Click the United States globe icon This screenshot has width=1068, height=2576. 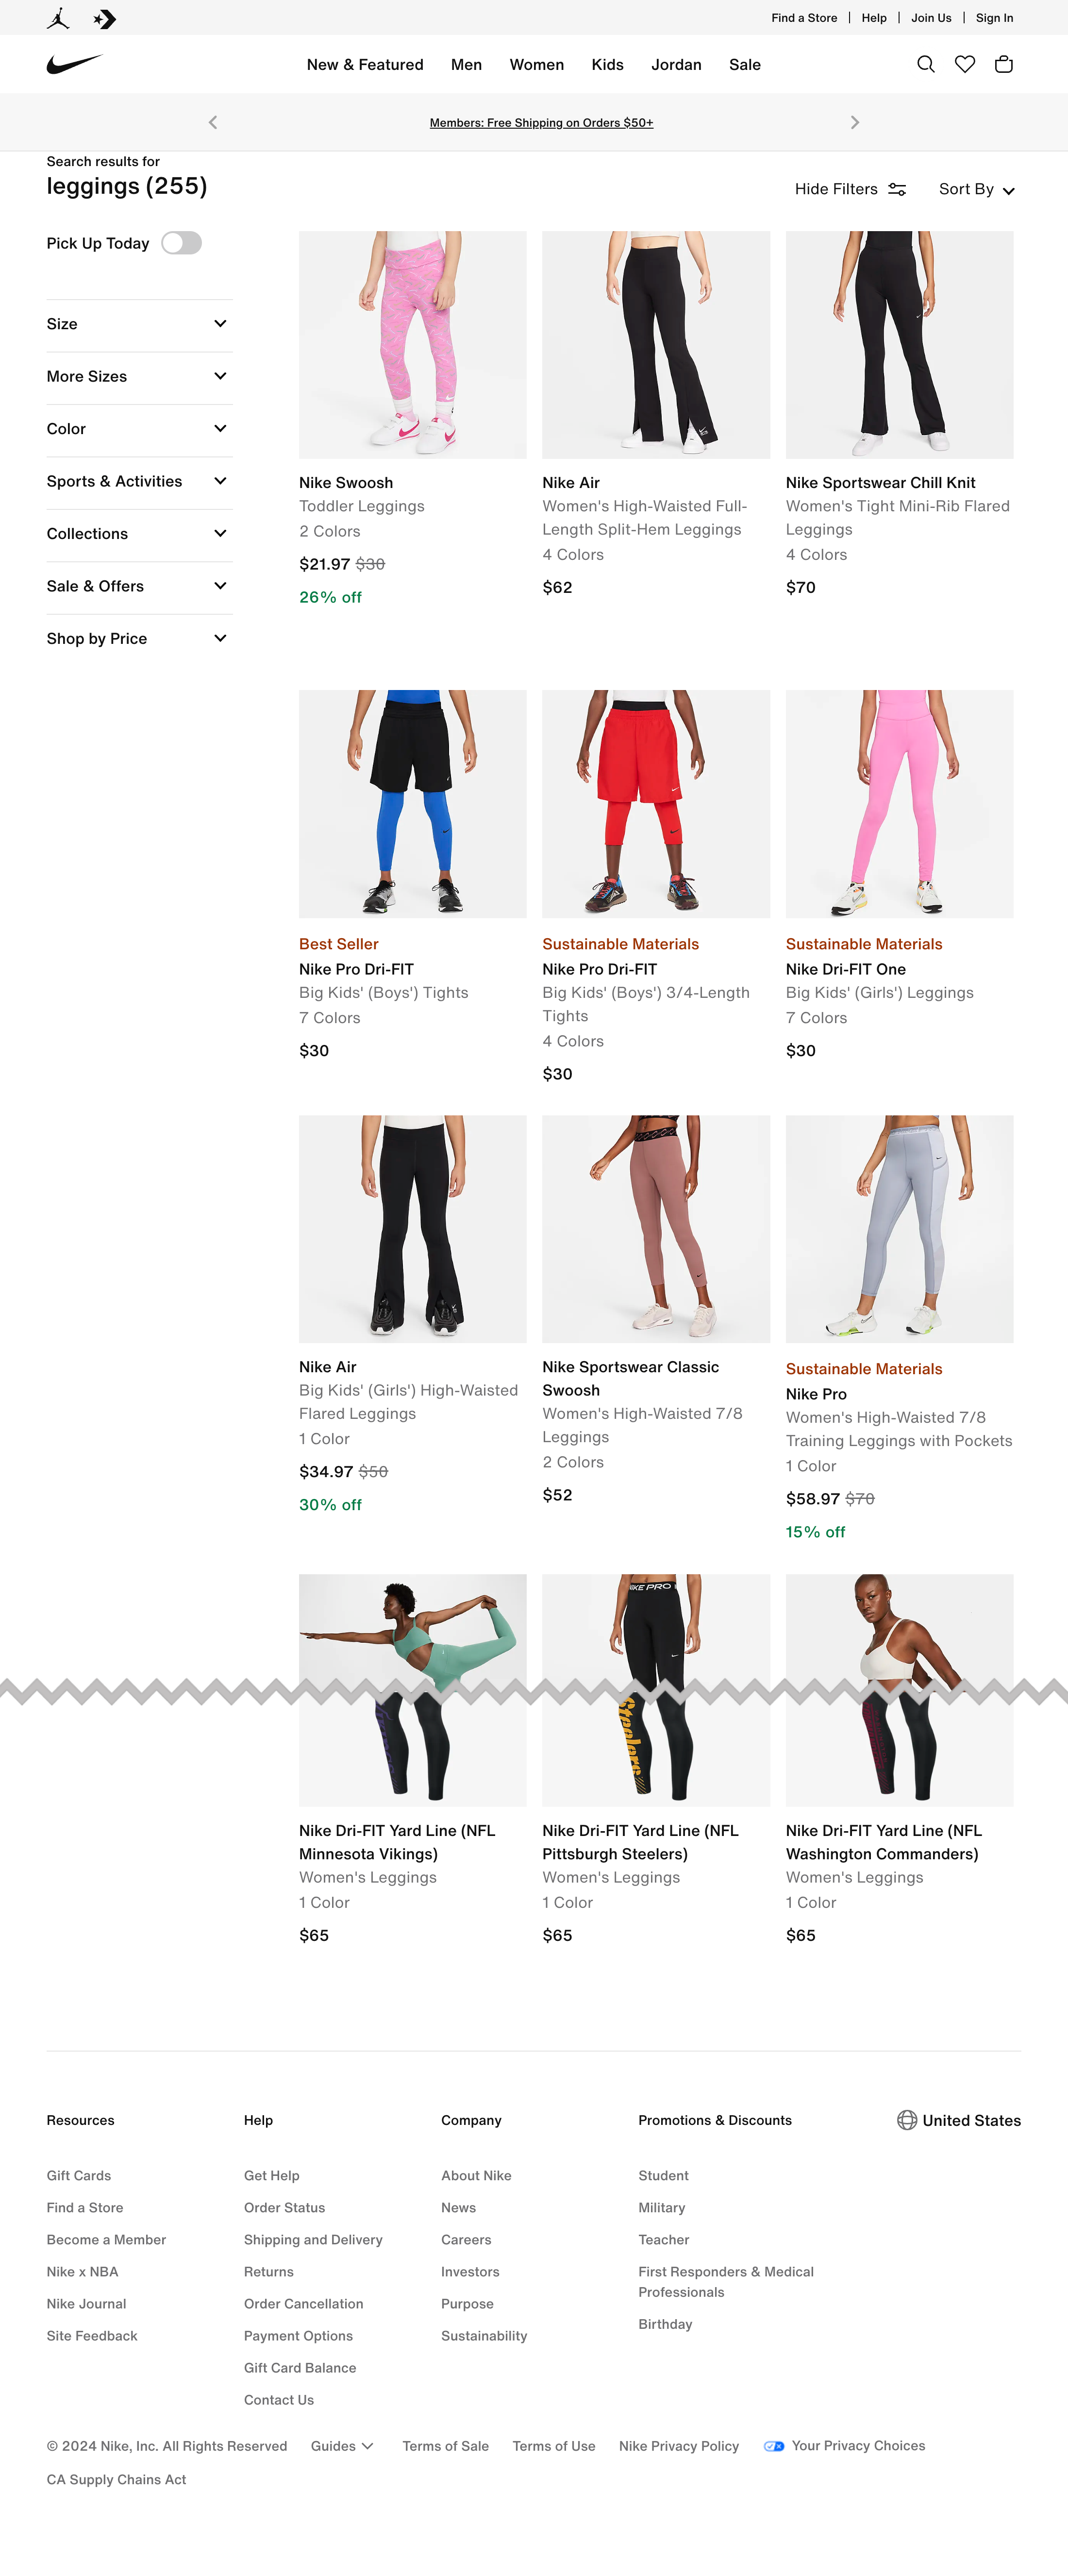pos(907,2120)
